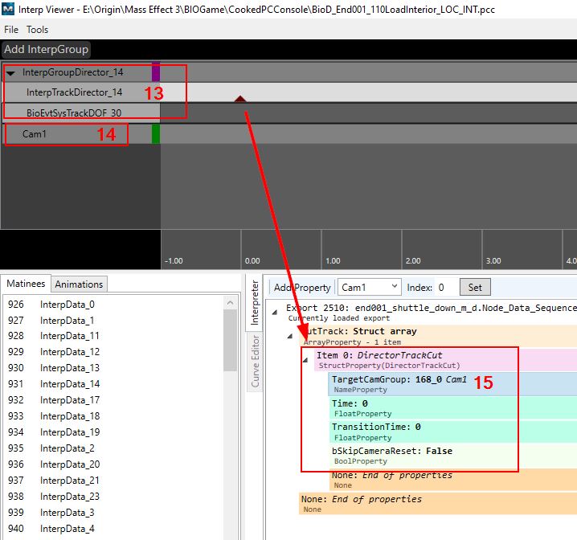Select 937 InterpData_21 entry

(113, 481)
